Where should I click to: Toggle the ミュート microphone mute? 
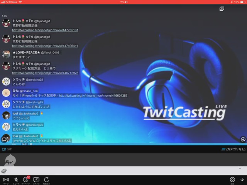[x=16, y=180]
